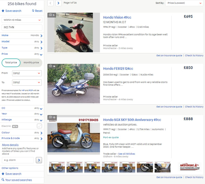The height and width of the screenshot is (184, 205).
Task: Open last small SGX SKY thumbnail
Action: click(162, 167)
